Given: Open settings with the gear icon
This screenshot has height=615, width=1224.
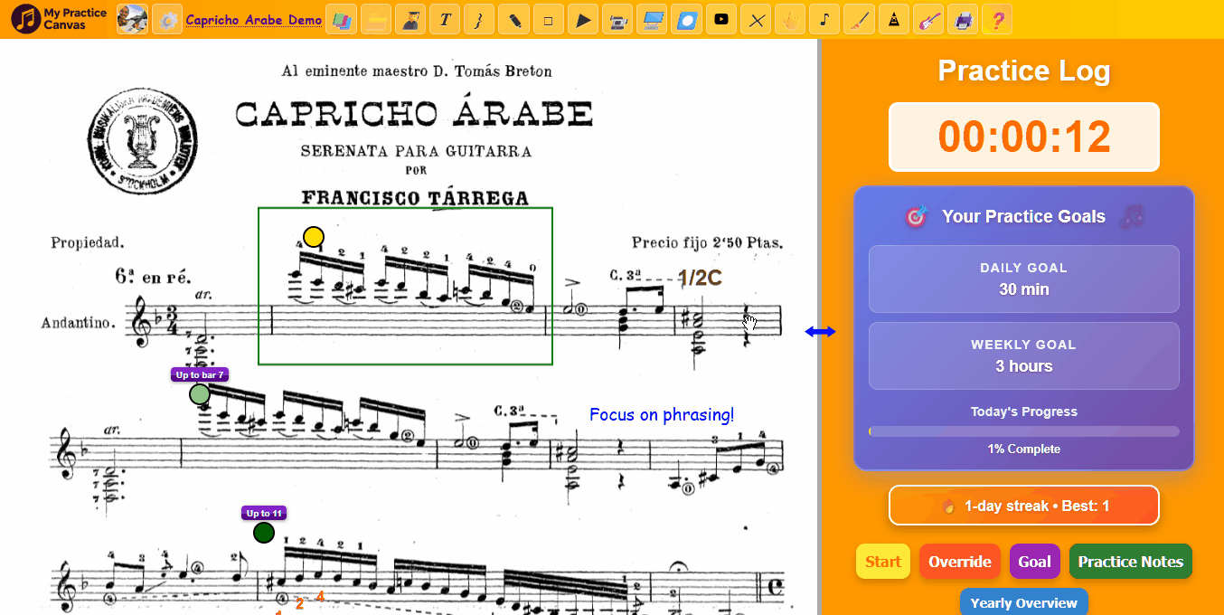Looking at the screenshot, I should (166, 19).
